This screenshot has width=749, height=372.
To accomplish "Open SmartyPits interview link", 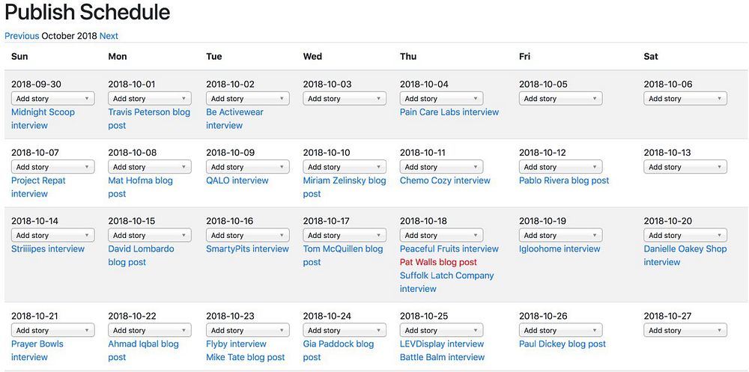I will tap(247, 248).
